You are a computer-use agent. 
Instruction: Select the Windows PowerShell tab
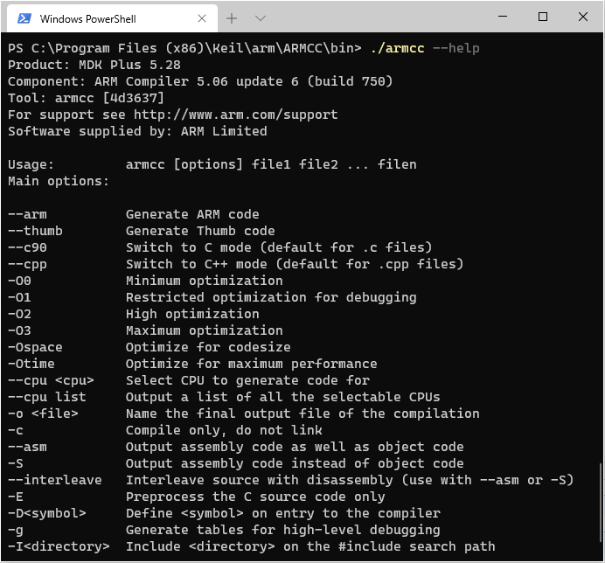pos(112,18)
